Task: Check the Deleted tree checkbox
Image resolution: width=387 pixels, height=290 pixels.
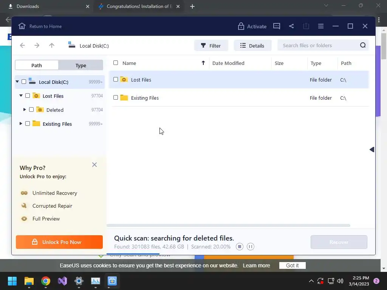Action: coord(31,110)
